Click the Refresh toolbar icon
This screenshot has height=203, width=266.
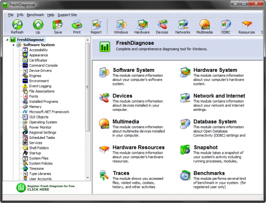pyautogui.click(x=17, y=25)
